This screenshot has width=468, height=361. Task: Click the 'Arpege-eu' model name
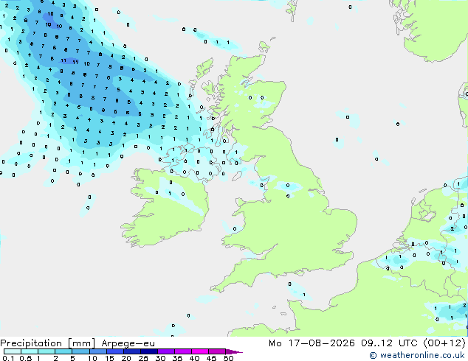[128, 343]
